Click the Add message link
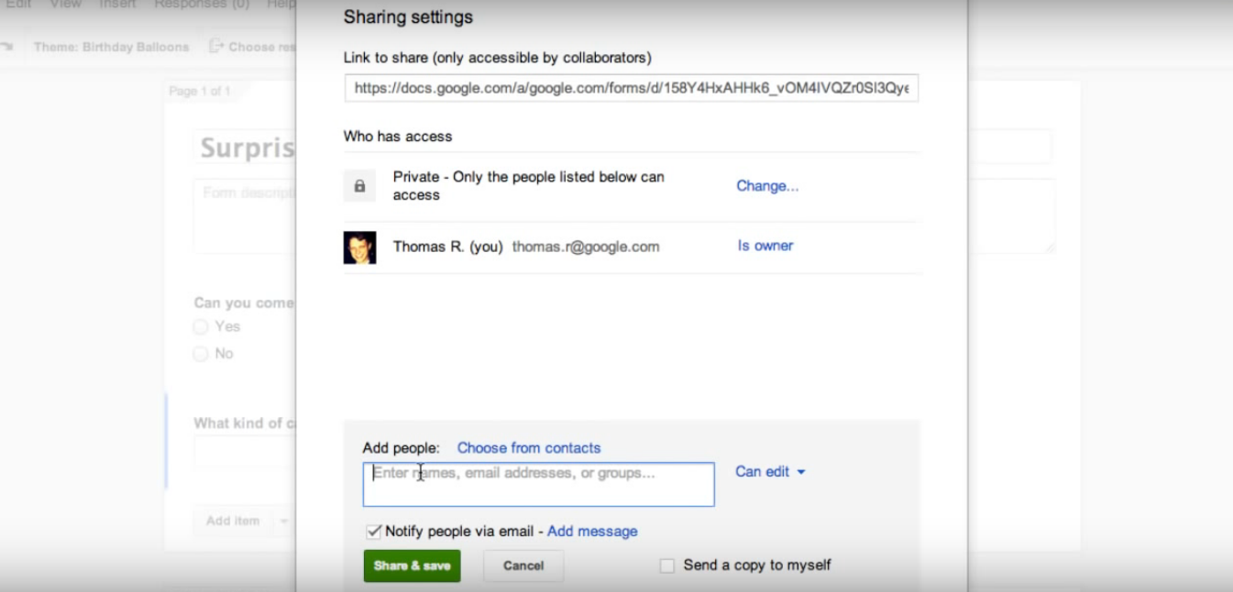This screenshot has height=592, width=1233. click(x=592, y=531)
